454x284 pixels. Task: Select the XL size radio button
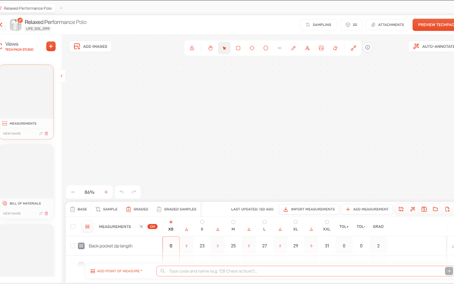[296, 222]
